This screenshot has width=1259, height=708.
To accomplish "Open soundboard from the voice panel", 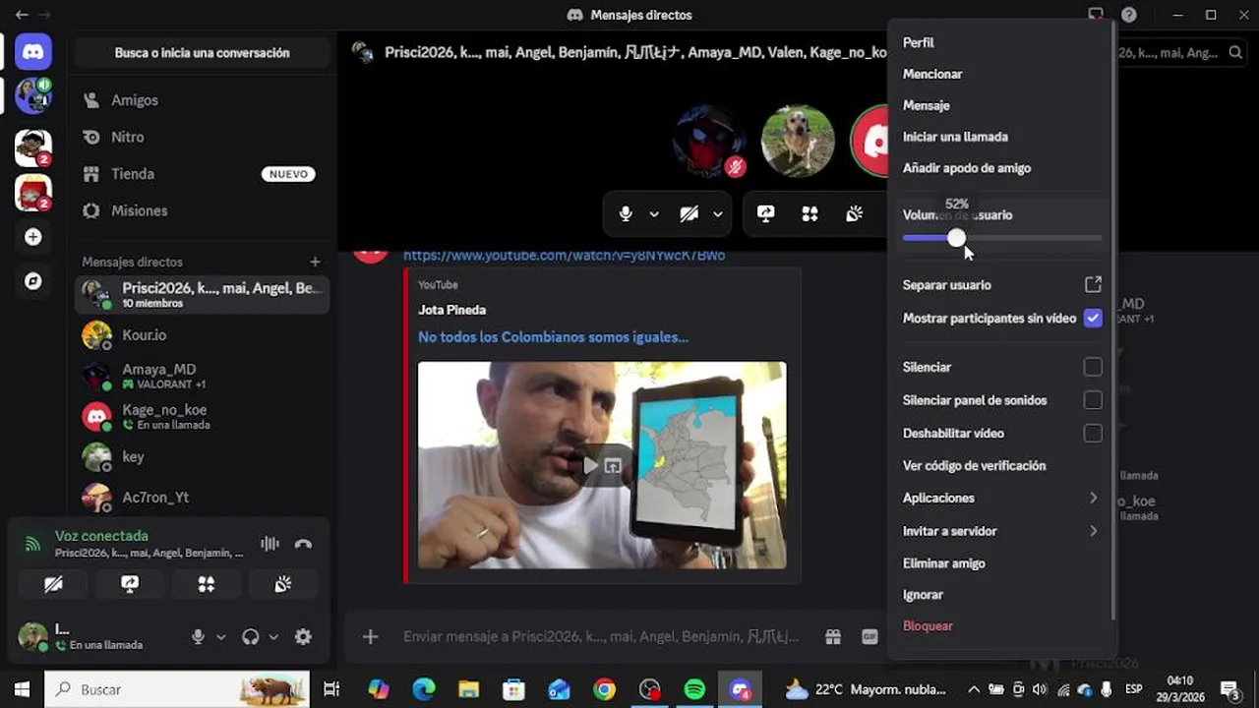I will [x=283, y=584].
